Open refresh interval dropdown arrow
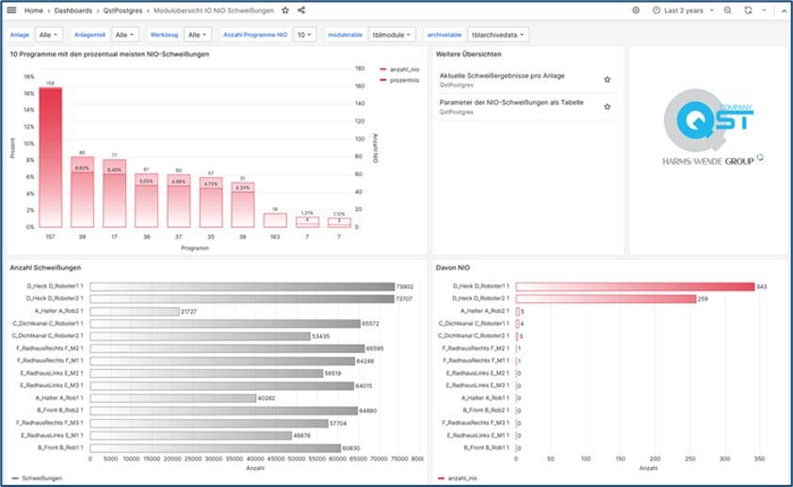The image size is (793, 487). coord(764,10)
